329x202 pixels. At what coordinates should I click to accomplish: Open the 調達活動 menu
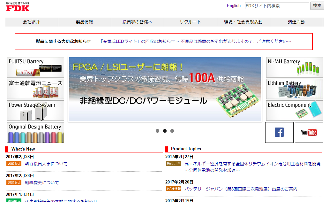[296, 22]
